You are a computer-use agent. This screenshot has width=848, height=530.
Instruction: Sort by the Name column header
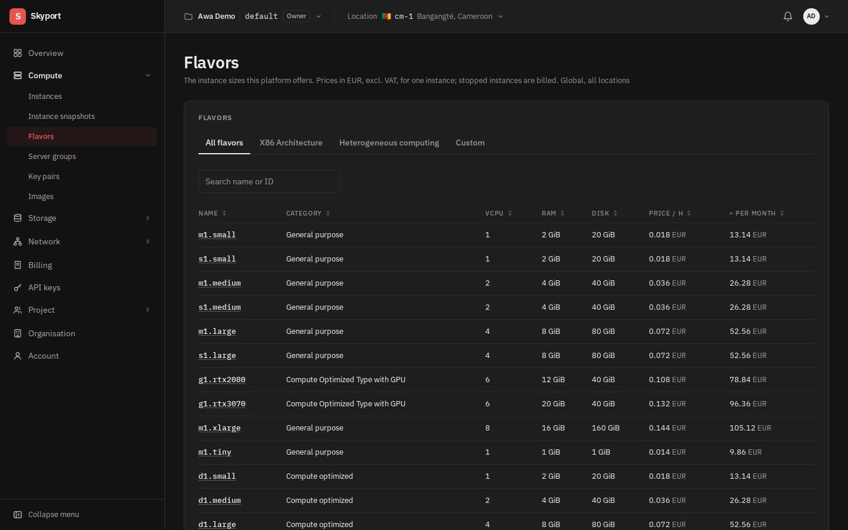pyautogui.click(x=212, y=213)
